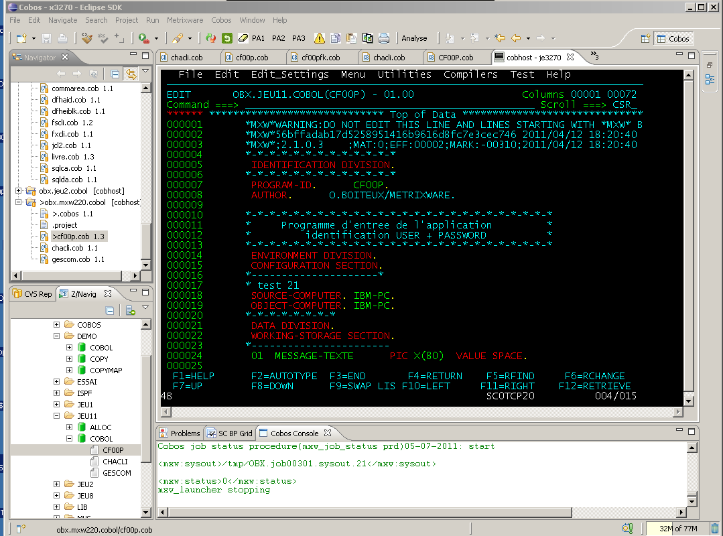Click the add connection icon in Z/Navig
The width and height of the screenshot is (723, 536).
point(131,311)
